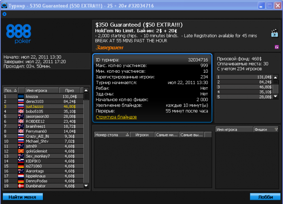Select the knozza row in results
The width and height of the screenshot is (283, 204).
pos(43,97)
